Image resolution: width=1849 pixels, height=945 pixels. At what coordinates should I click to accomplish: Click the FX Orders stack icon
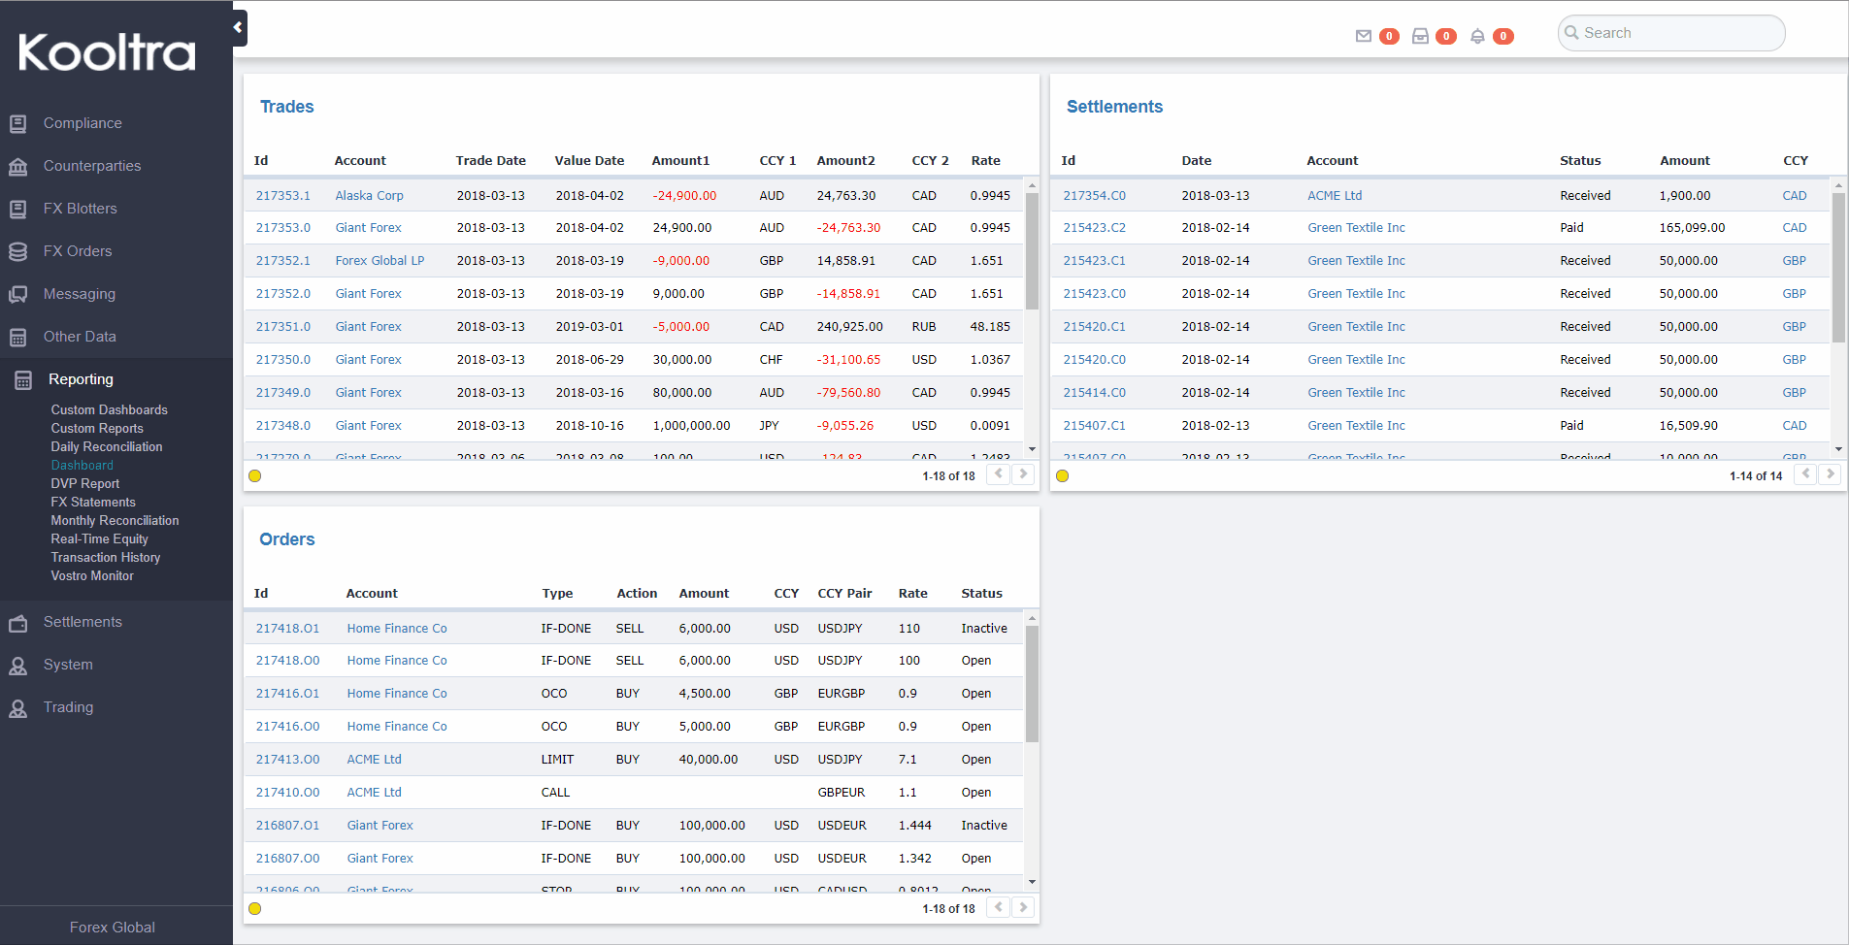(17, 251)
